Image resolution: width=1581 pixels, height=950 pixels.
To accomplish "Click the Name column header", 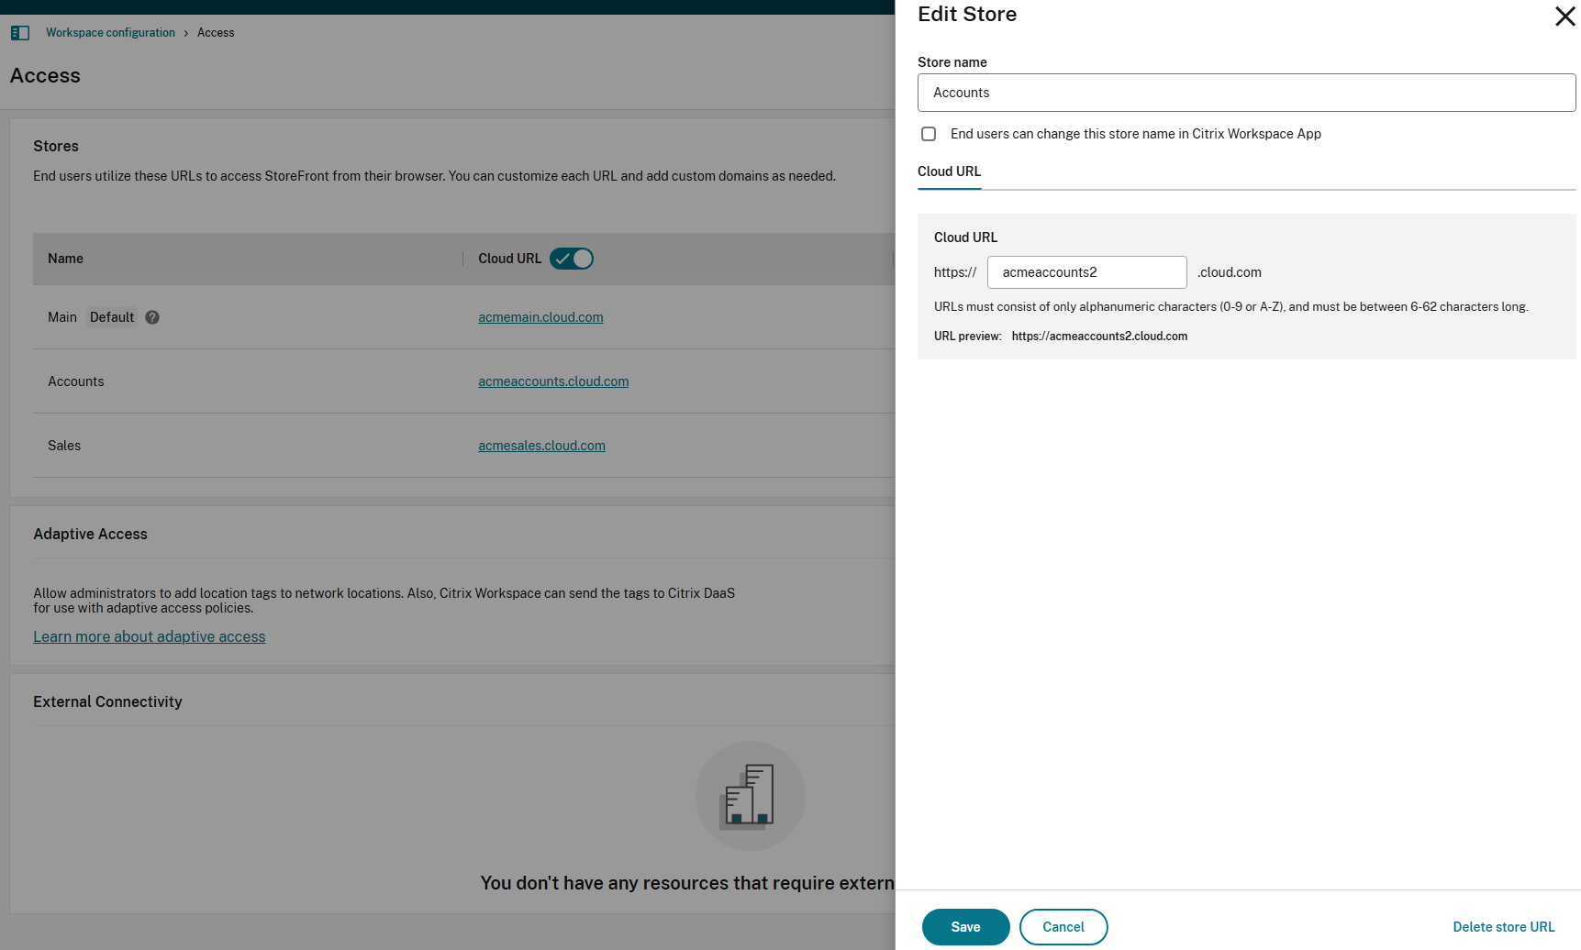I will [65, 259].
